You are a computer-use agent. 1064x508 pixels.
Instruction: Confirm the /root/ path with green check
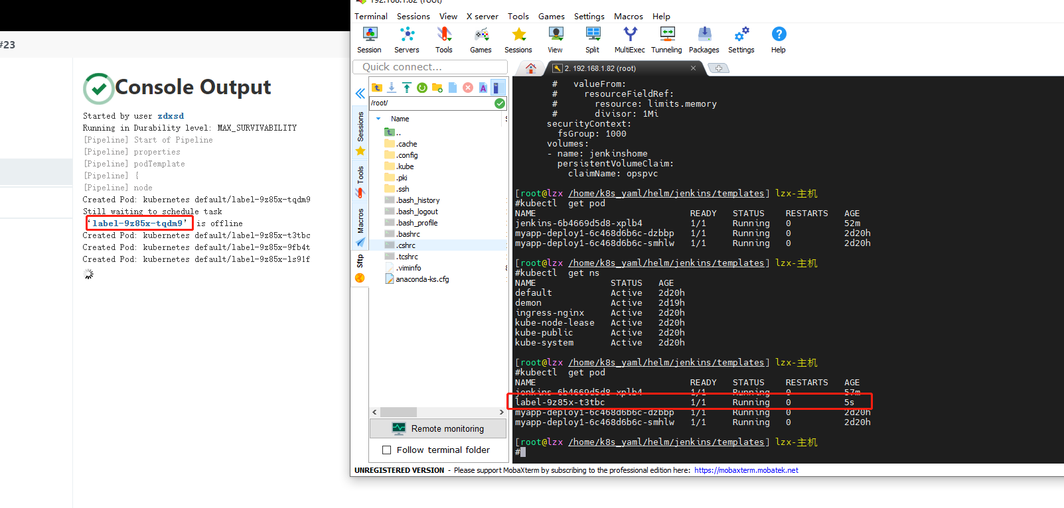500,103
